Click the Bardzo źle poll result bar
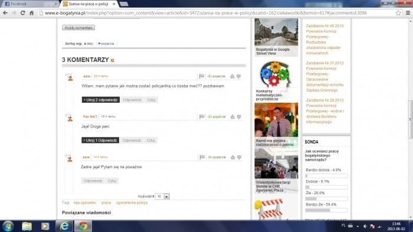Screen dimensions: 413x232 point(326,210)
